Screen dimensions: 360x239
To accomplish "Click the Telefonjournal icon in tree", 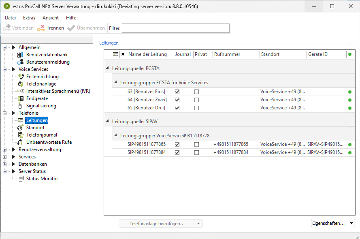I will coord(21,135).
